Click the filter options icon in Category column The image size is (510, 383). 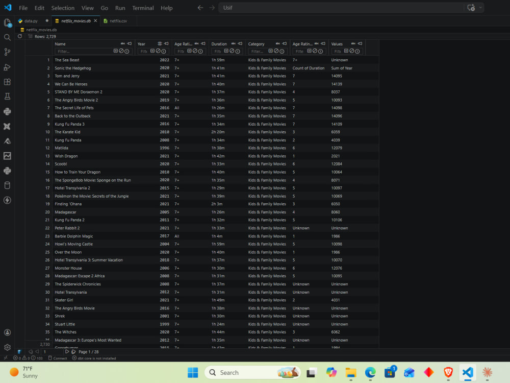pyautogui.click(x=270, y=51)
